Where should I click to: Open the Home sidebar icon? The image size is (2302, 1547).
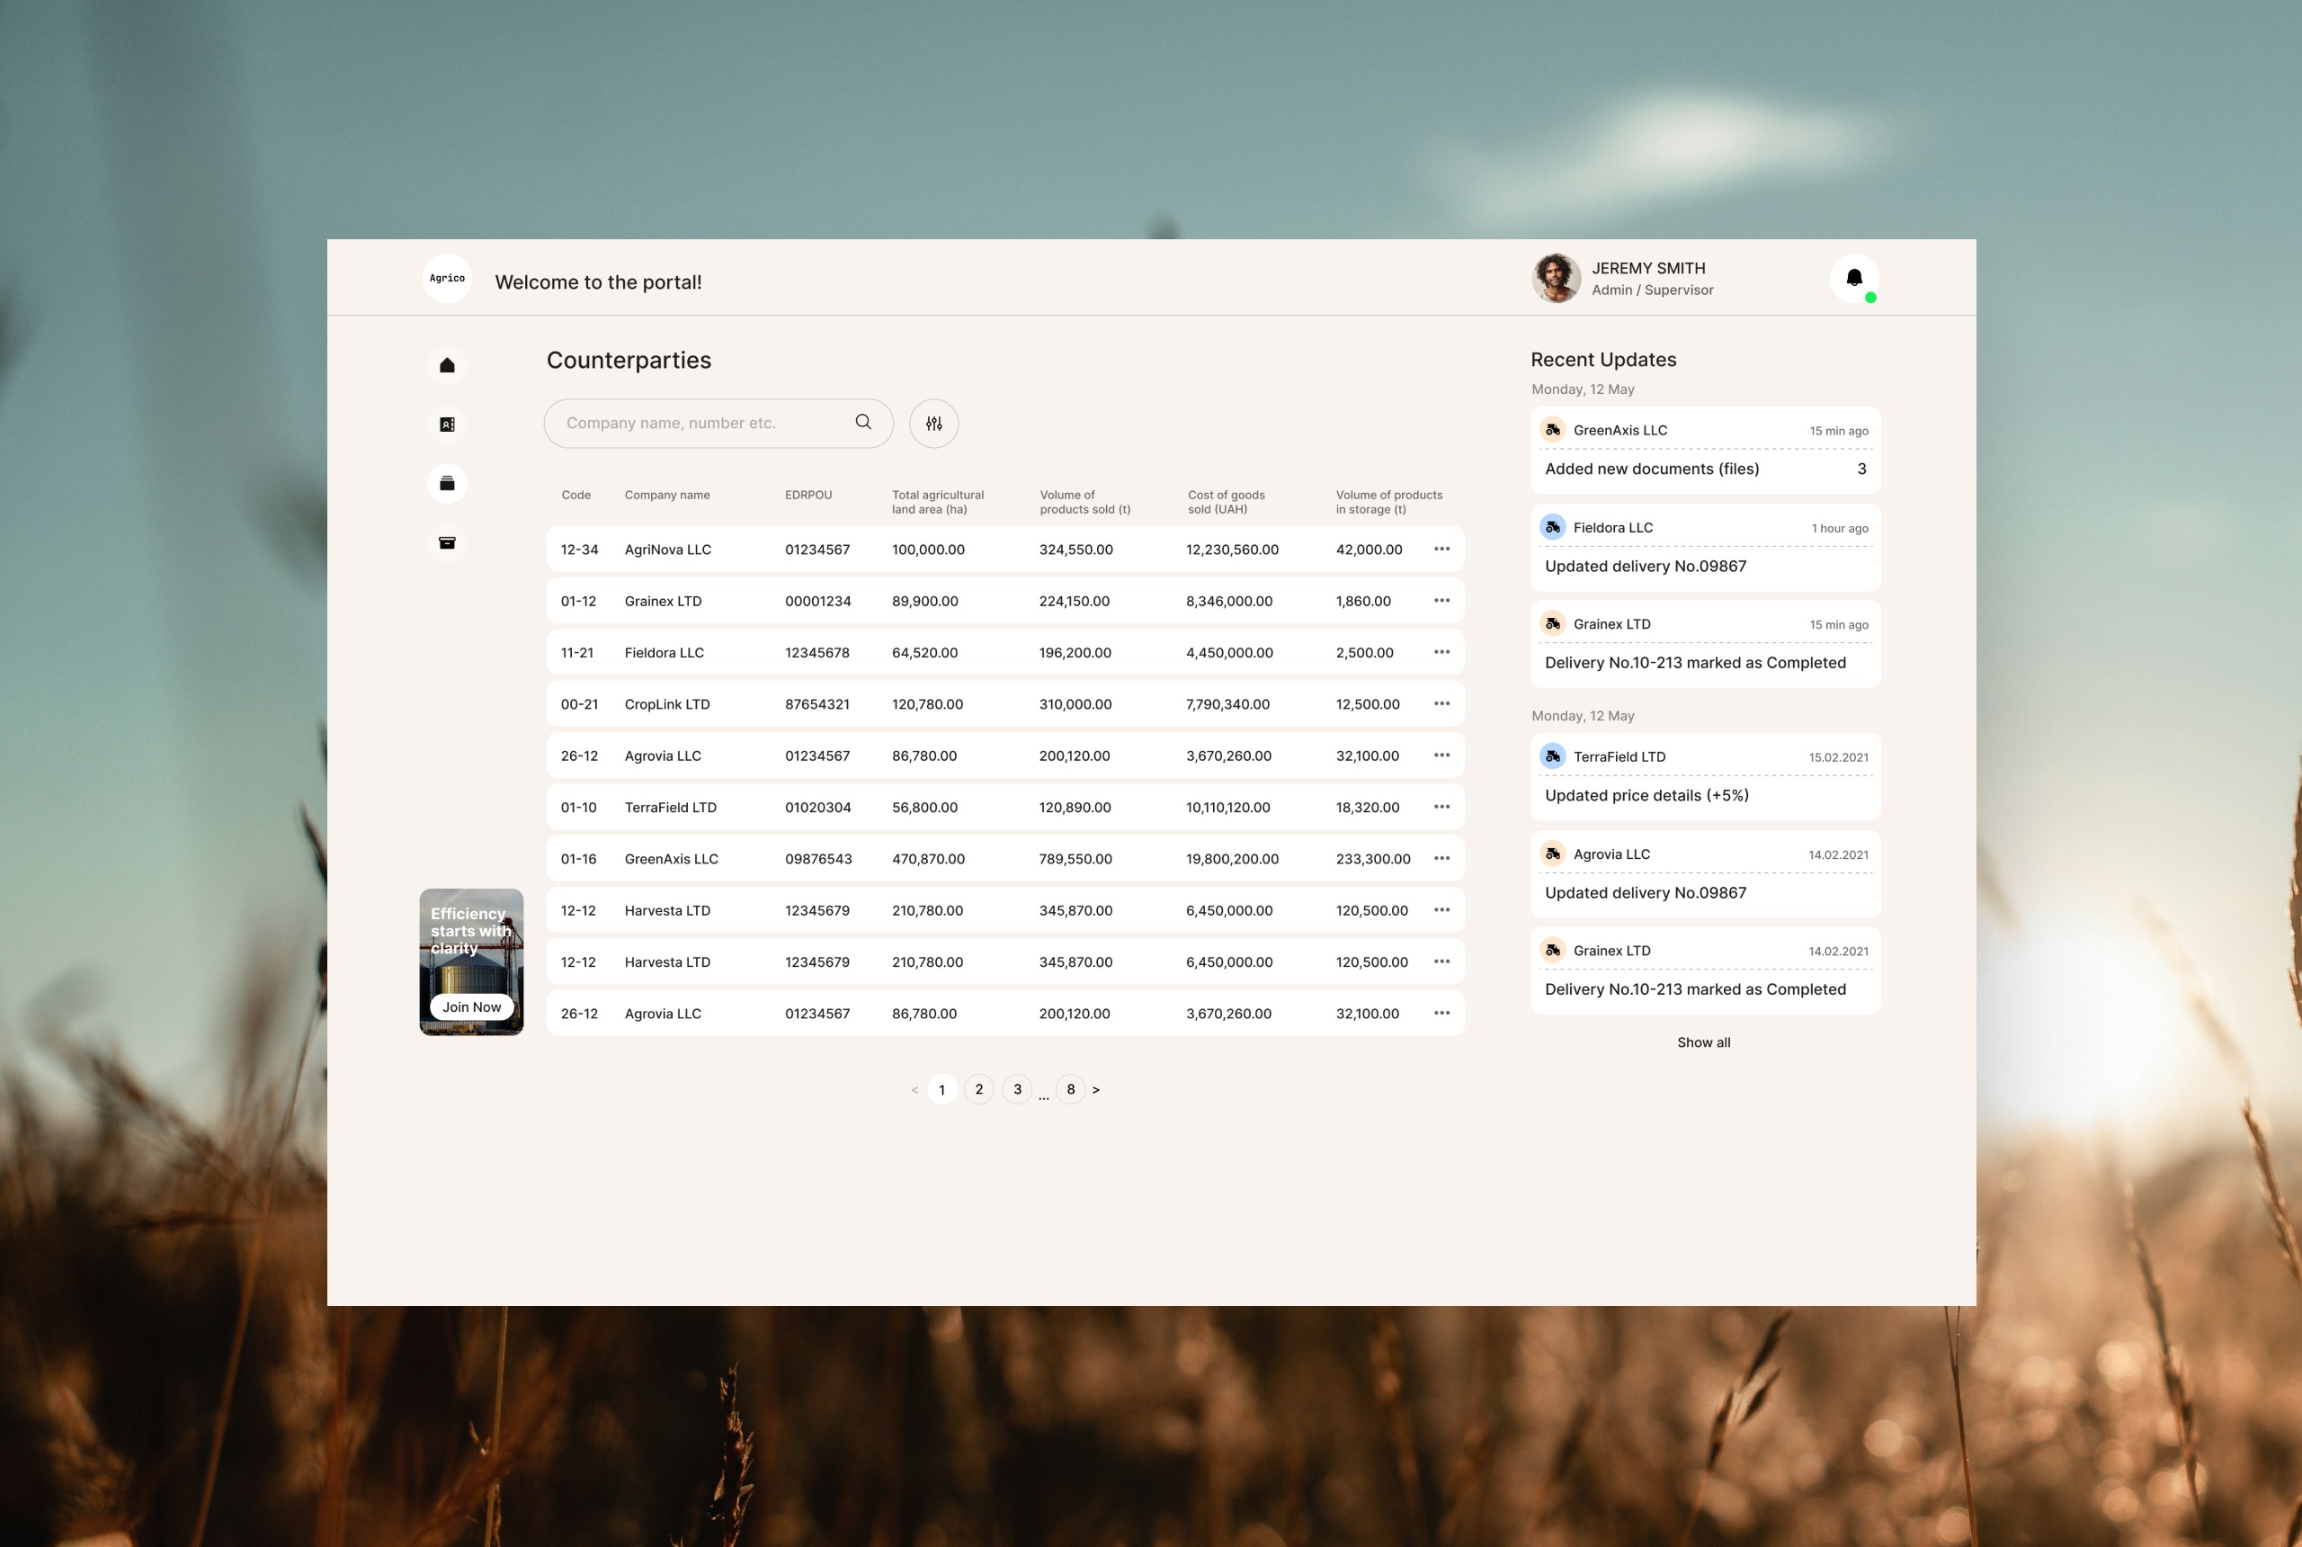pyautogui.click(x=447, y=364)
